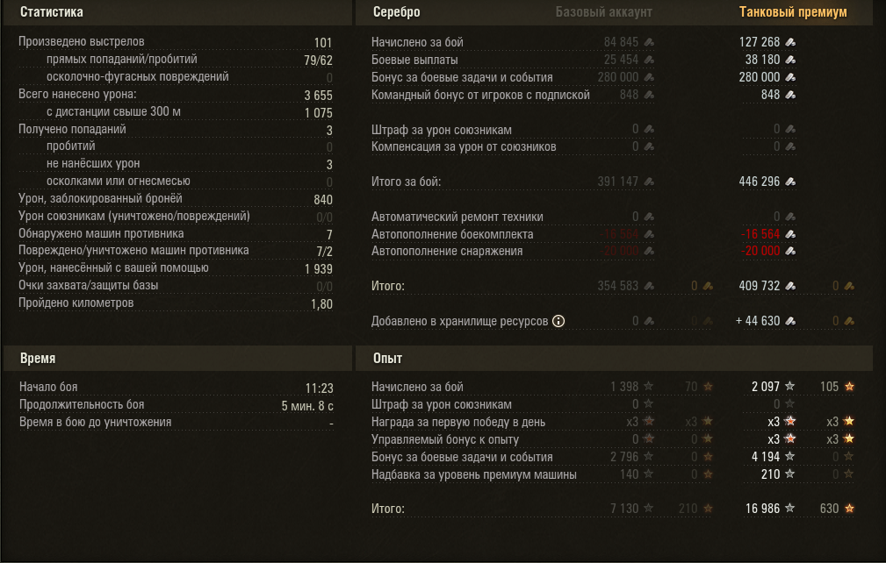This screenshot has width=886, height=563.
Task: Click free XP star beside 630 total
Action: point(849,509)
